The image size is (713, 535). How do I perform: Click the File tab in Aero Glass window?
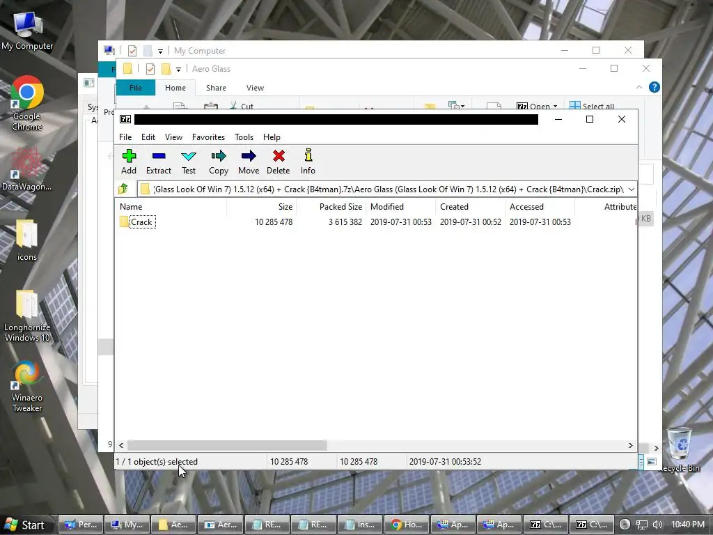click(x=136, y=88)
